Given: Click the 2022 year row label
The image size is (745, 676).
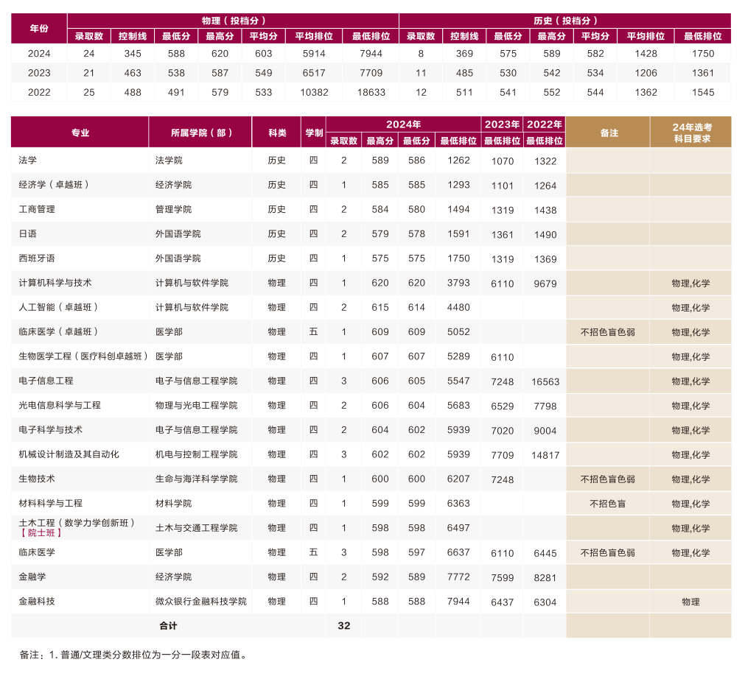Looking at the screenshot, I should pyautogui.click(x=39, y=93).
